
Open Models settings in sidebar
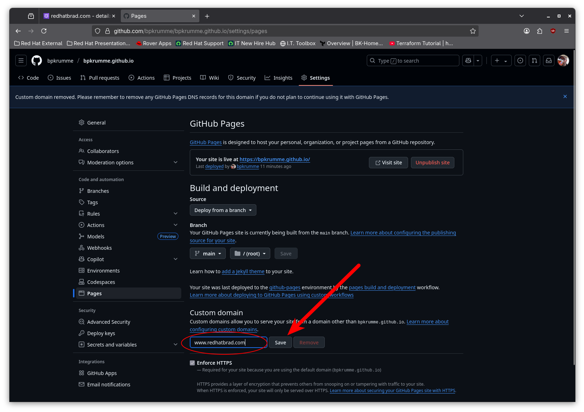click(x=129, y=237)
